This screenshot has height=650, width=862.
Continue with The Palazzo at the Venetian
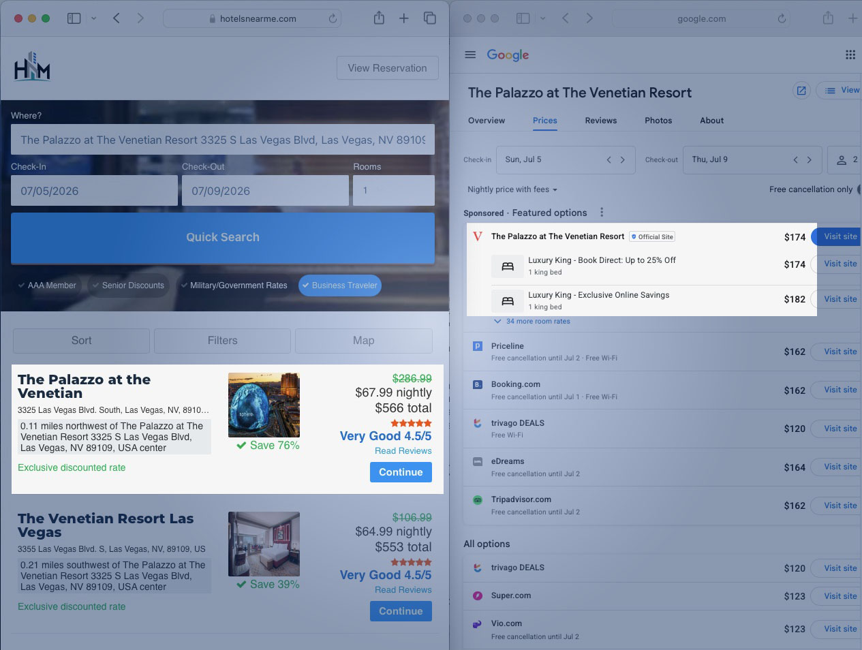tap(401, 472)
